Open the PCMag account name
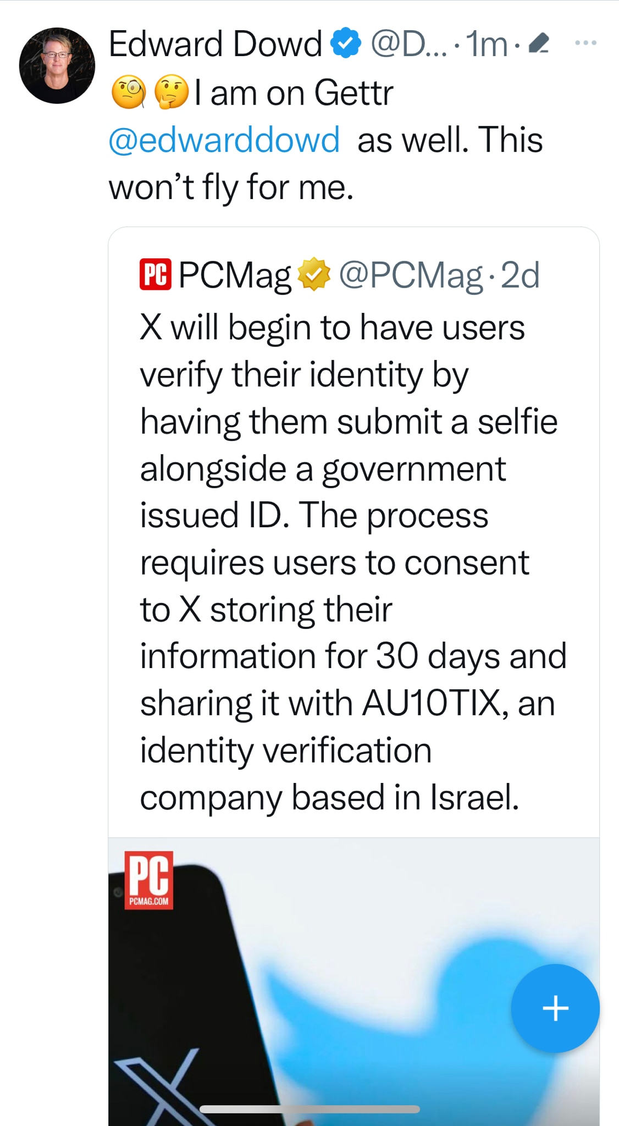619x1126 pixels. pos(235,274)
